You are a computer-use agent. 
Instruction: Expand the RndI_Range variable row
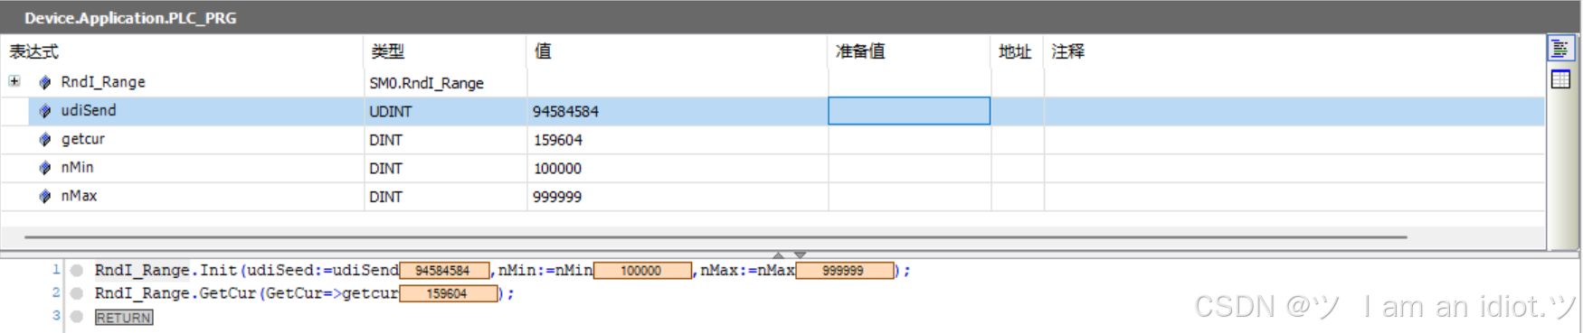[x=14, y=81]
